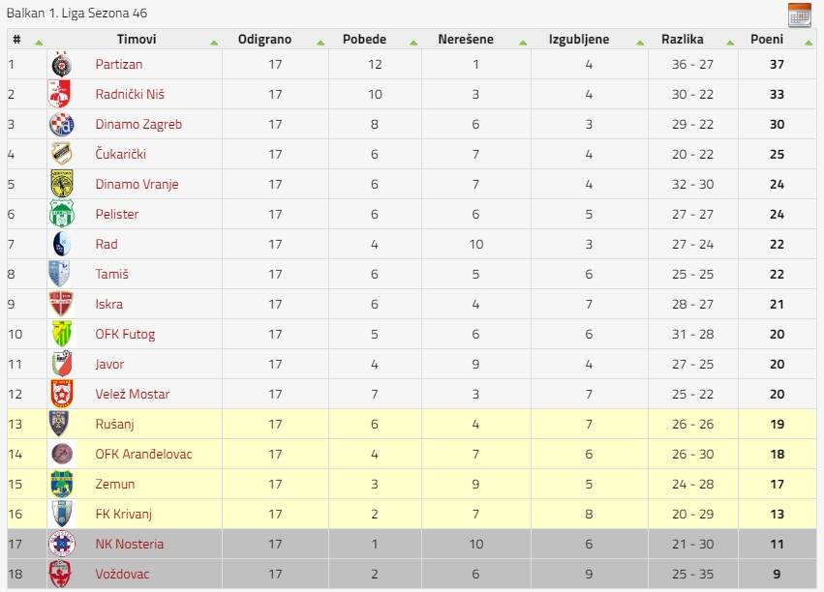Open the Zemun team link
The height and width of the screenshot is (592, 824).
pyautogui.click(x=115, y=484)
